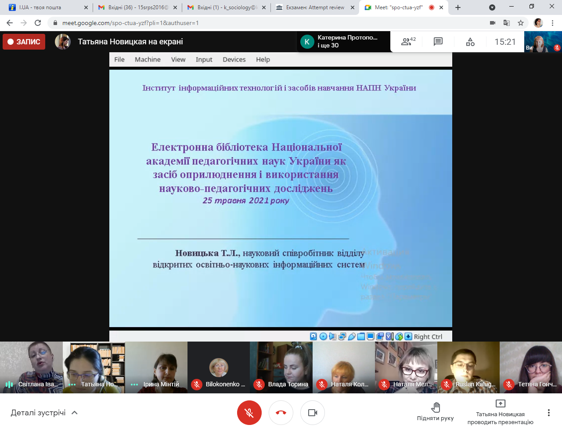Toggle the camera on or off
Viewport: 562px width, 432px height.
pyautogui.click(x=313, y=413)
